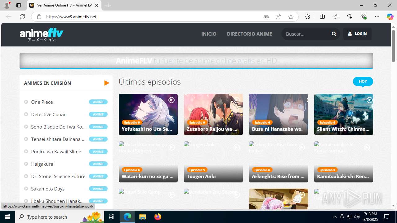
Task: Open One Piece in airing list
Action: click(42, 102)
